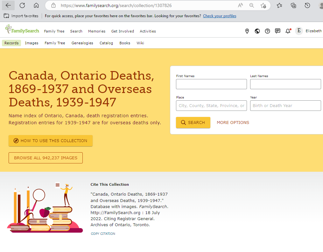Switch to the Images tab
323x252 pixels.
coord(32,43)
